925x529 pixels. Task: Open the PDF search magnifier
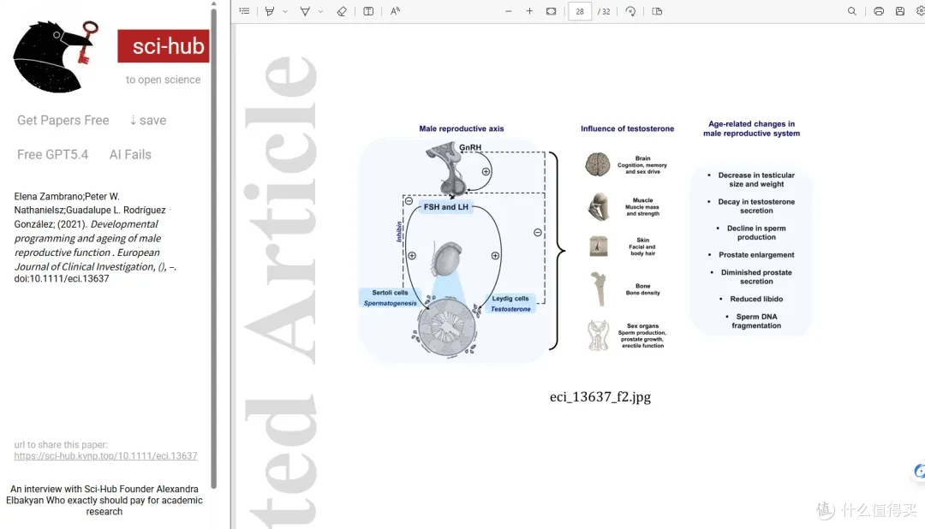[x=852, y=11]
